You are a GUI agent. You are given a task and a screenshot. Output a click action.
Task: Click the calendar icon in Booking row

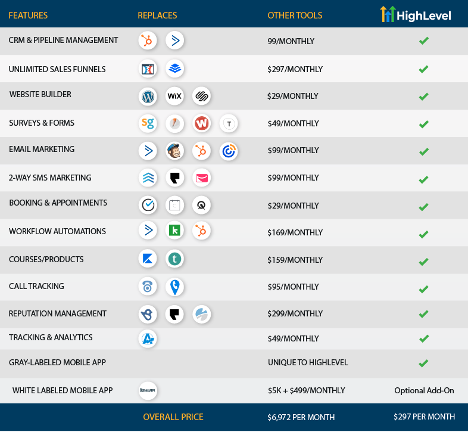click(174, 205)
